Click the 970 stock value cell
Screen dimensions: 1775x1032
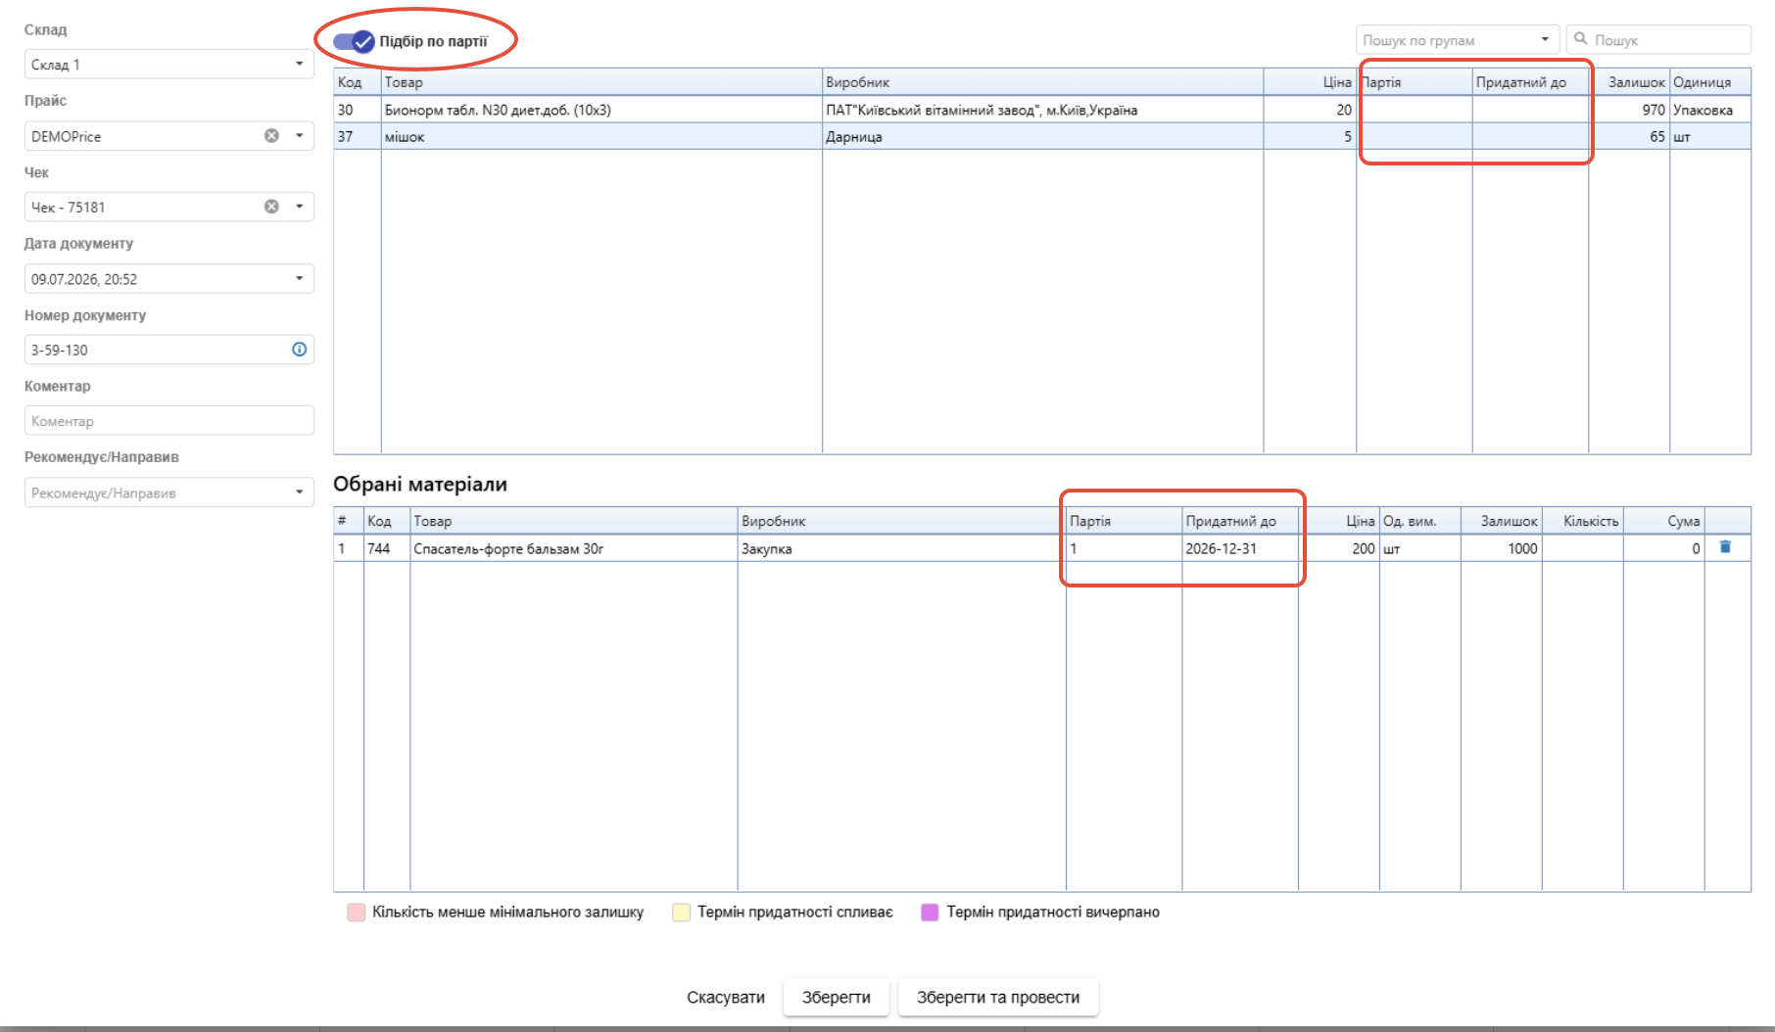pos(1629,110)
